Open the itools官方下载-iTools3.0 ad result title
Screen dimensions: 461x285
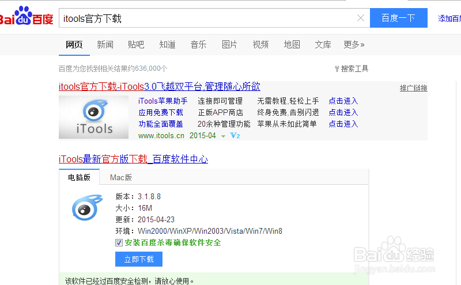(160, 87)
